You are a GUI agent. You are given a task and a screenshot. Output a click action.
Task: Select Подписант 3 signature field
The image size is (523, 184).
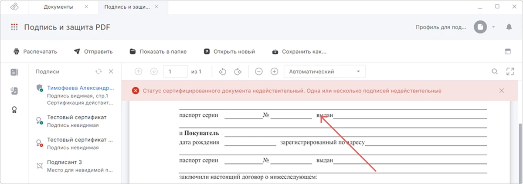pyautogui.click(x=75, y=166)
